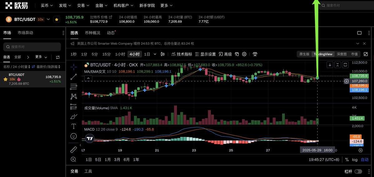Click the TradingView logo badge
This screenshot has height=177, width=374.
pyautogui.click(x=90, y=138)
